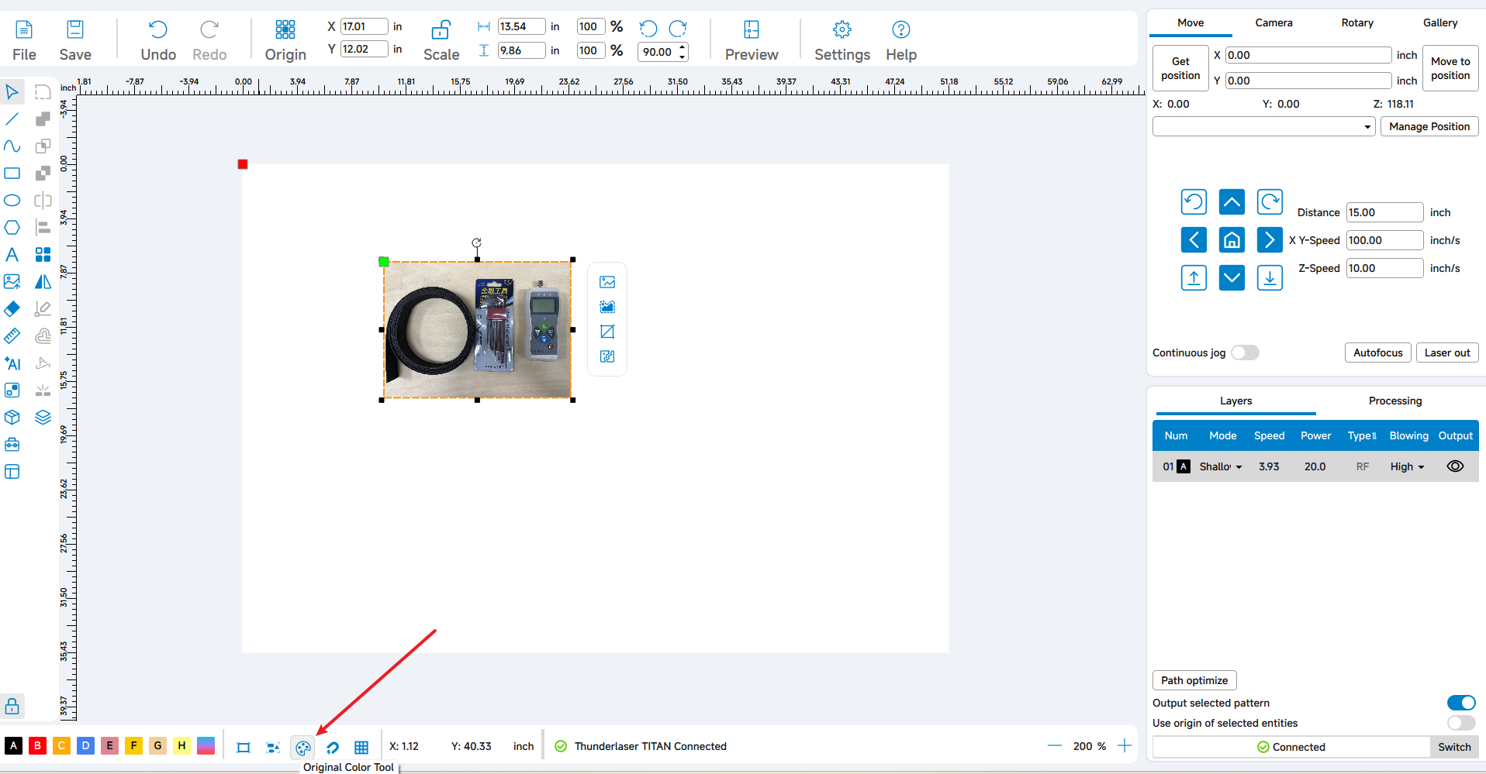
Task: Open the File menu
Action: 24,41
